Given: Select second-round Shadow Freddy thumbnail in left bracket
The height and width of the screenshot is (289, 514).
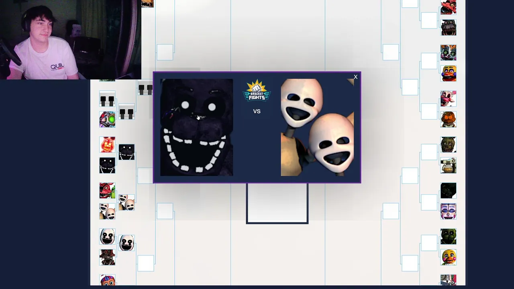Looking at the screenshot, I should (126, 153).
